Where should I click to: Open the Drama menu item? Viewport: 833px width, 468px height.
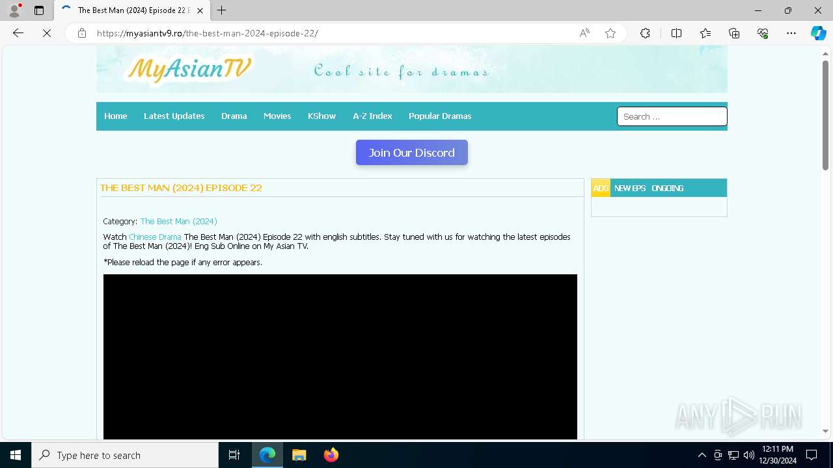234,116
